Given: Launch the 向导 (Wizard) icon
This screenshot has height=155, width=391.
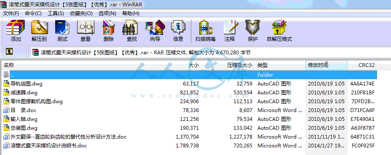Looking at the screenshot, I should (155, 31).
